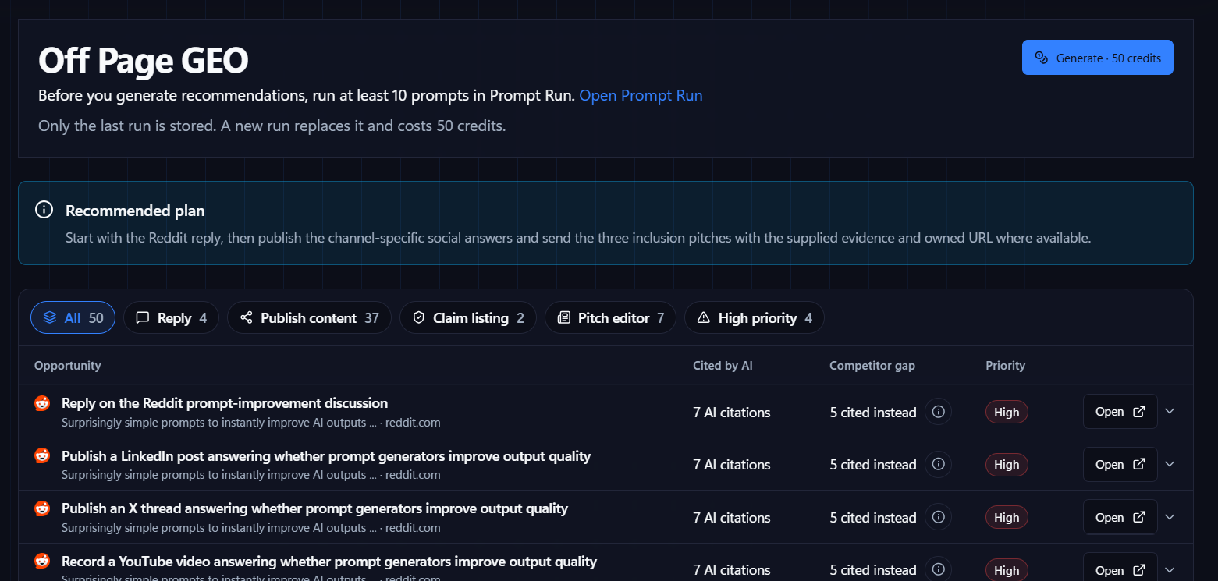The image size is (1218, 581).
Task: Show competitor gap info for Reddit reply row
Action: pyautogui.click(x=939, y=412)
